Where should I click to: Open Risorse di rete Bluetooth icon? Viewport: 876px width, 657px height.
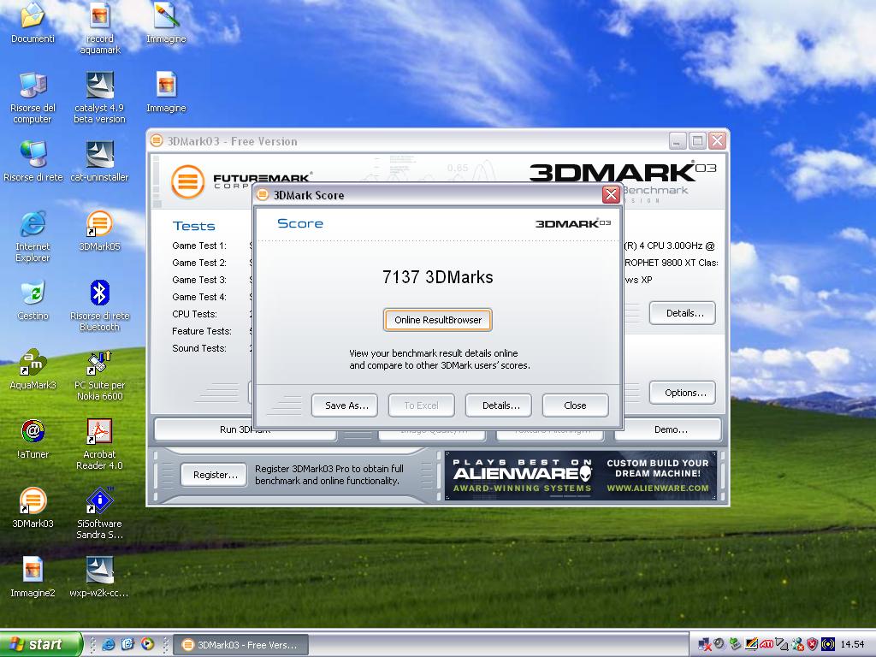pyautogui.click(x=100, y=294)
